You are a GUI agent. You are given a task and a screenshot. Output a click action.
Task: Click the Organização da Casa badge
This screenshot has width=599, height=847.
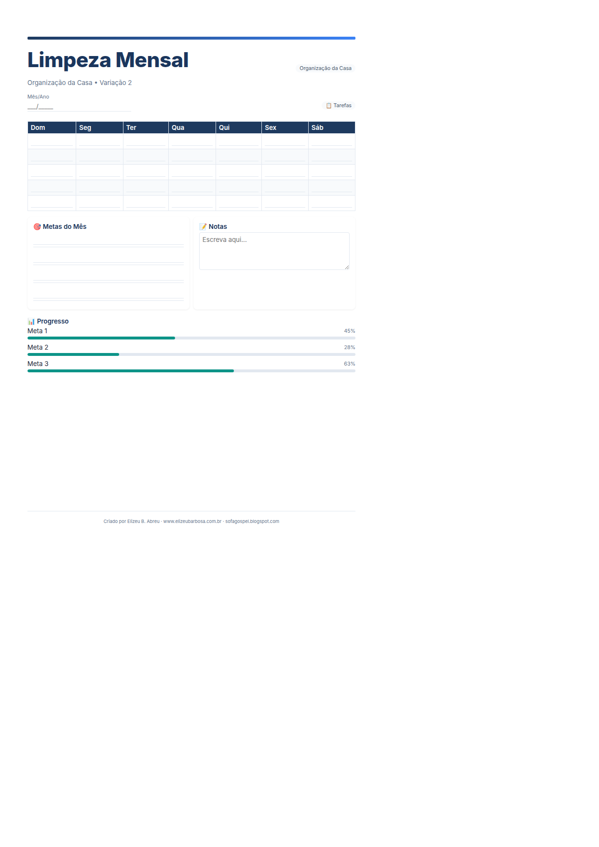click(326, 68)
